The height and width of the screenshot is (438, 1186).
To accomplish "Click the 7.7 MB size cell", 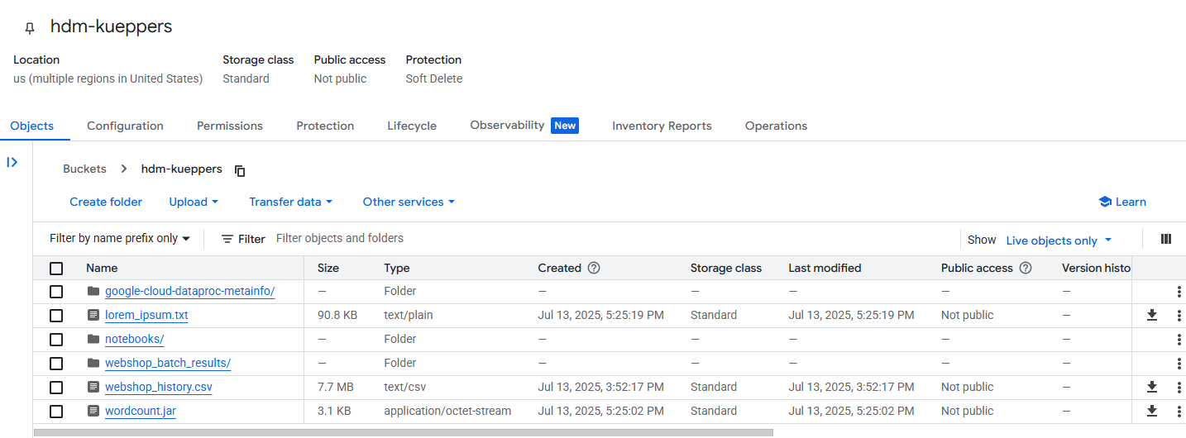I will (336, 387).
